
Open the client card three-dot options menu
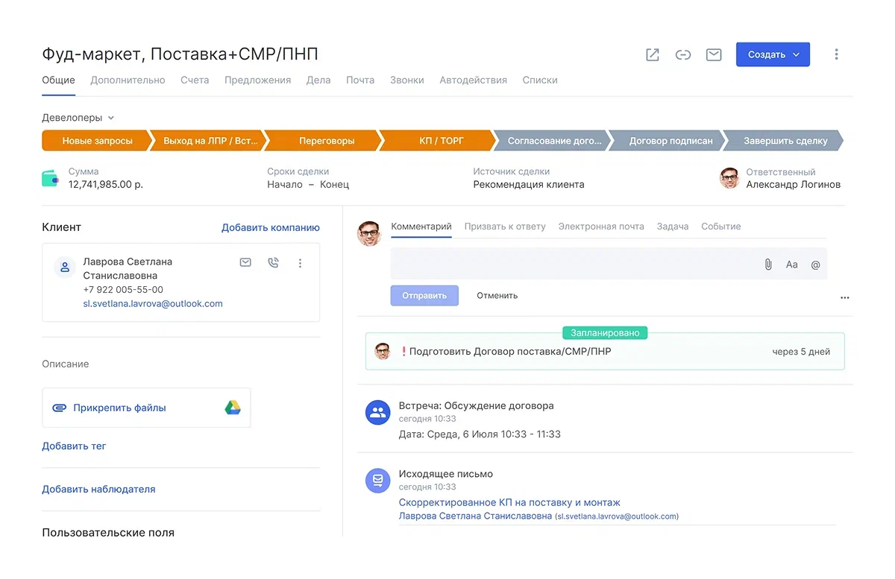tap(301, 262)
